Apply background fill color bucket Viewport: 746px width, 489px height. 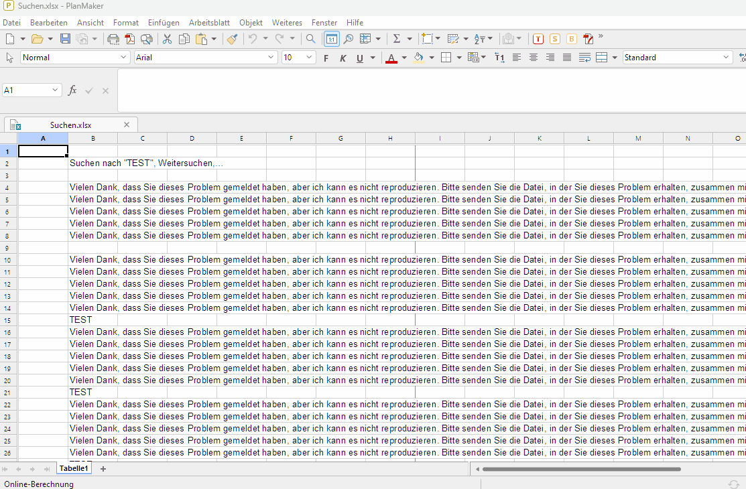(x=419, y=58)
